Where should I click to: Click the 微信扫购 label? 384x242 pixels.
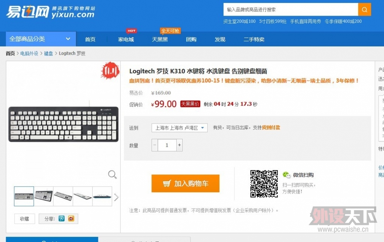point(303,175)
